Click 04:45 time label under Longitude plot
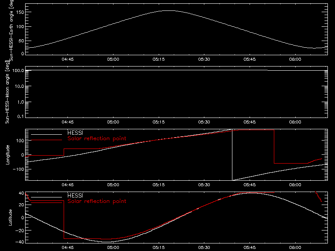Screen dimensions: 335x251 pos(67,185)
